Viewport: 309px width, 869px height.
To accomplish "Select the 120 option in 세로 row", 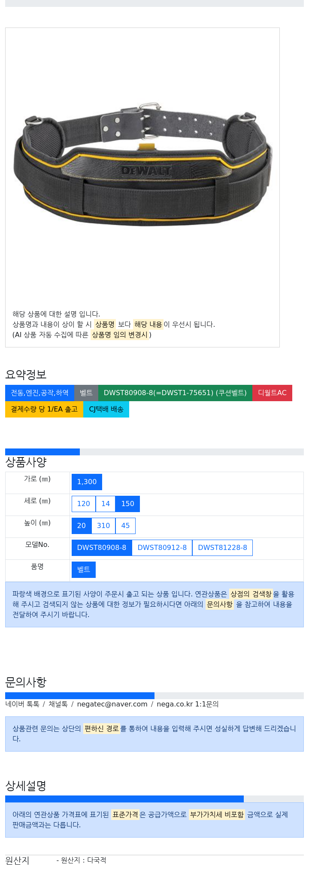I will (84, 504).
